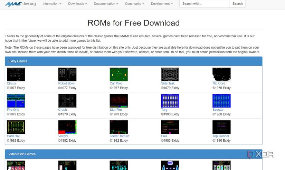Open the Targ game thumbnail
Screen dimensions: 285x170
[170, 101]
